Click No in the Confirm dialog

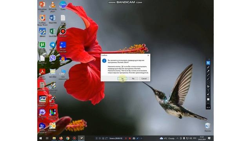[x=133, y=78]
